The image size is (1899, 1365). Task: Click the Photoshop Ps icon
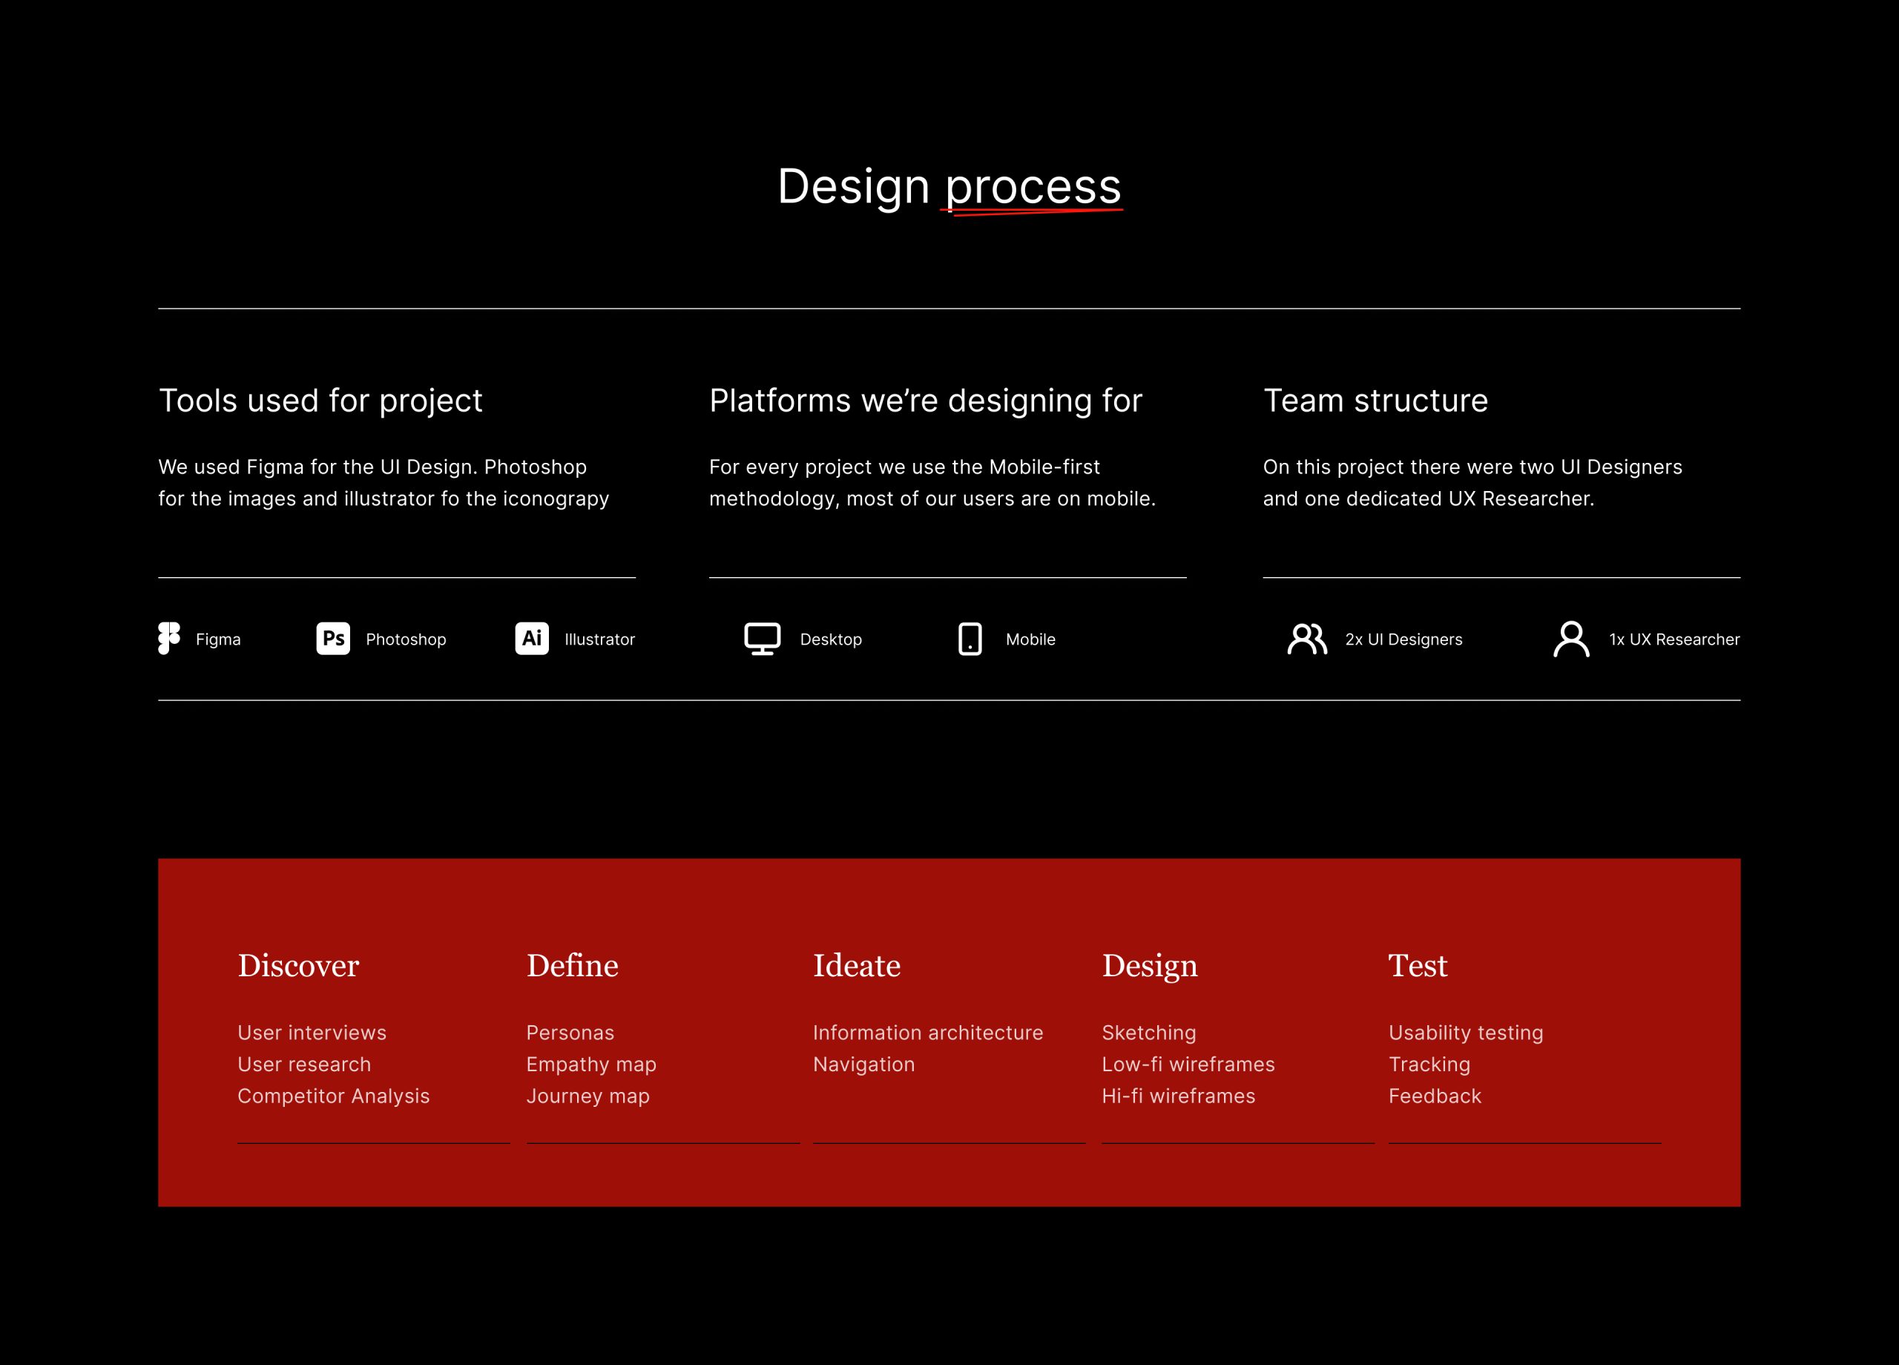click(333, 638)
